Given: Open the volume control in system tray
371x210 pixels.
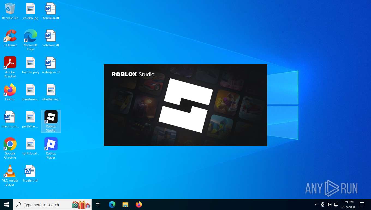Looking at the screenshot, I should pos(329,205).
